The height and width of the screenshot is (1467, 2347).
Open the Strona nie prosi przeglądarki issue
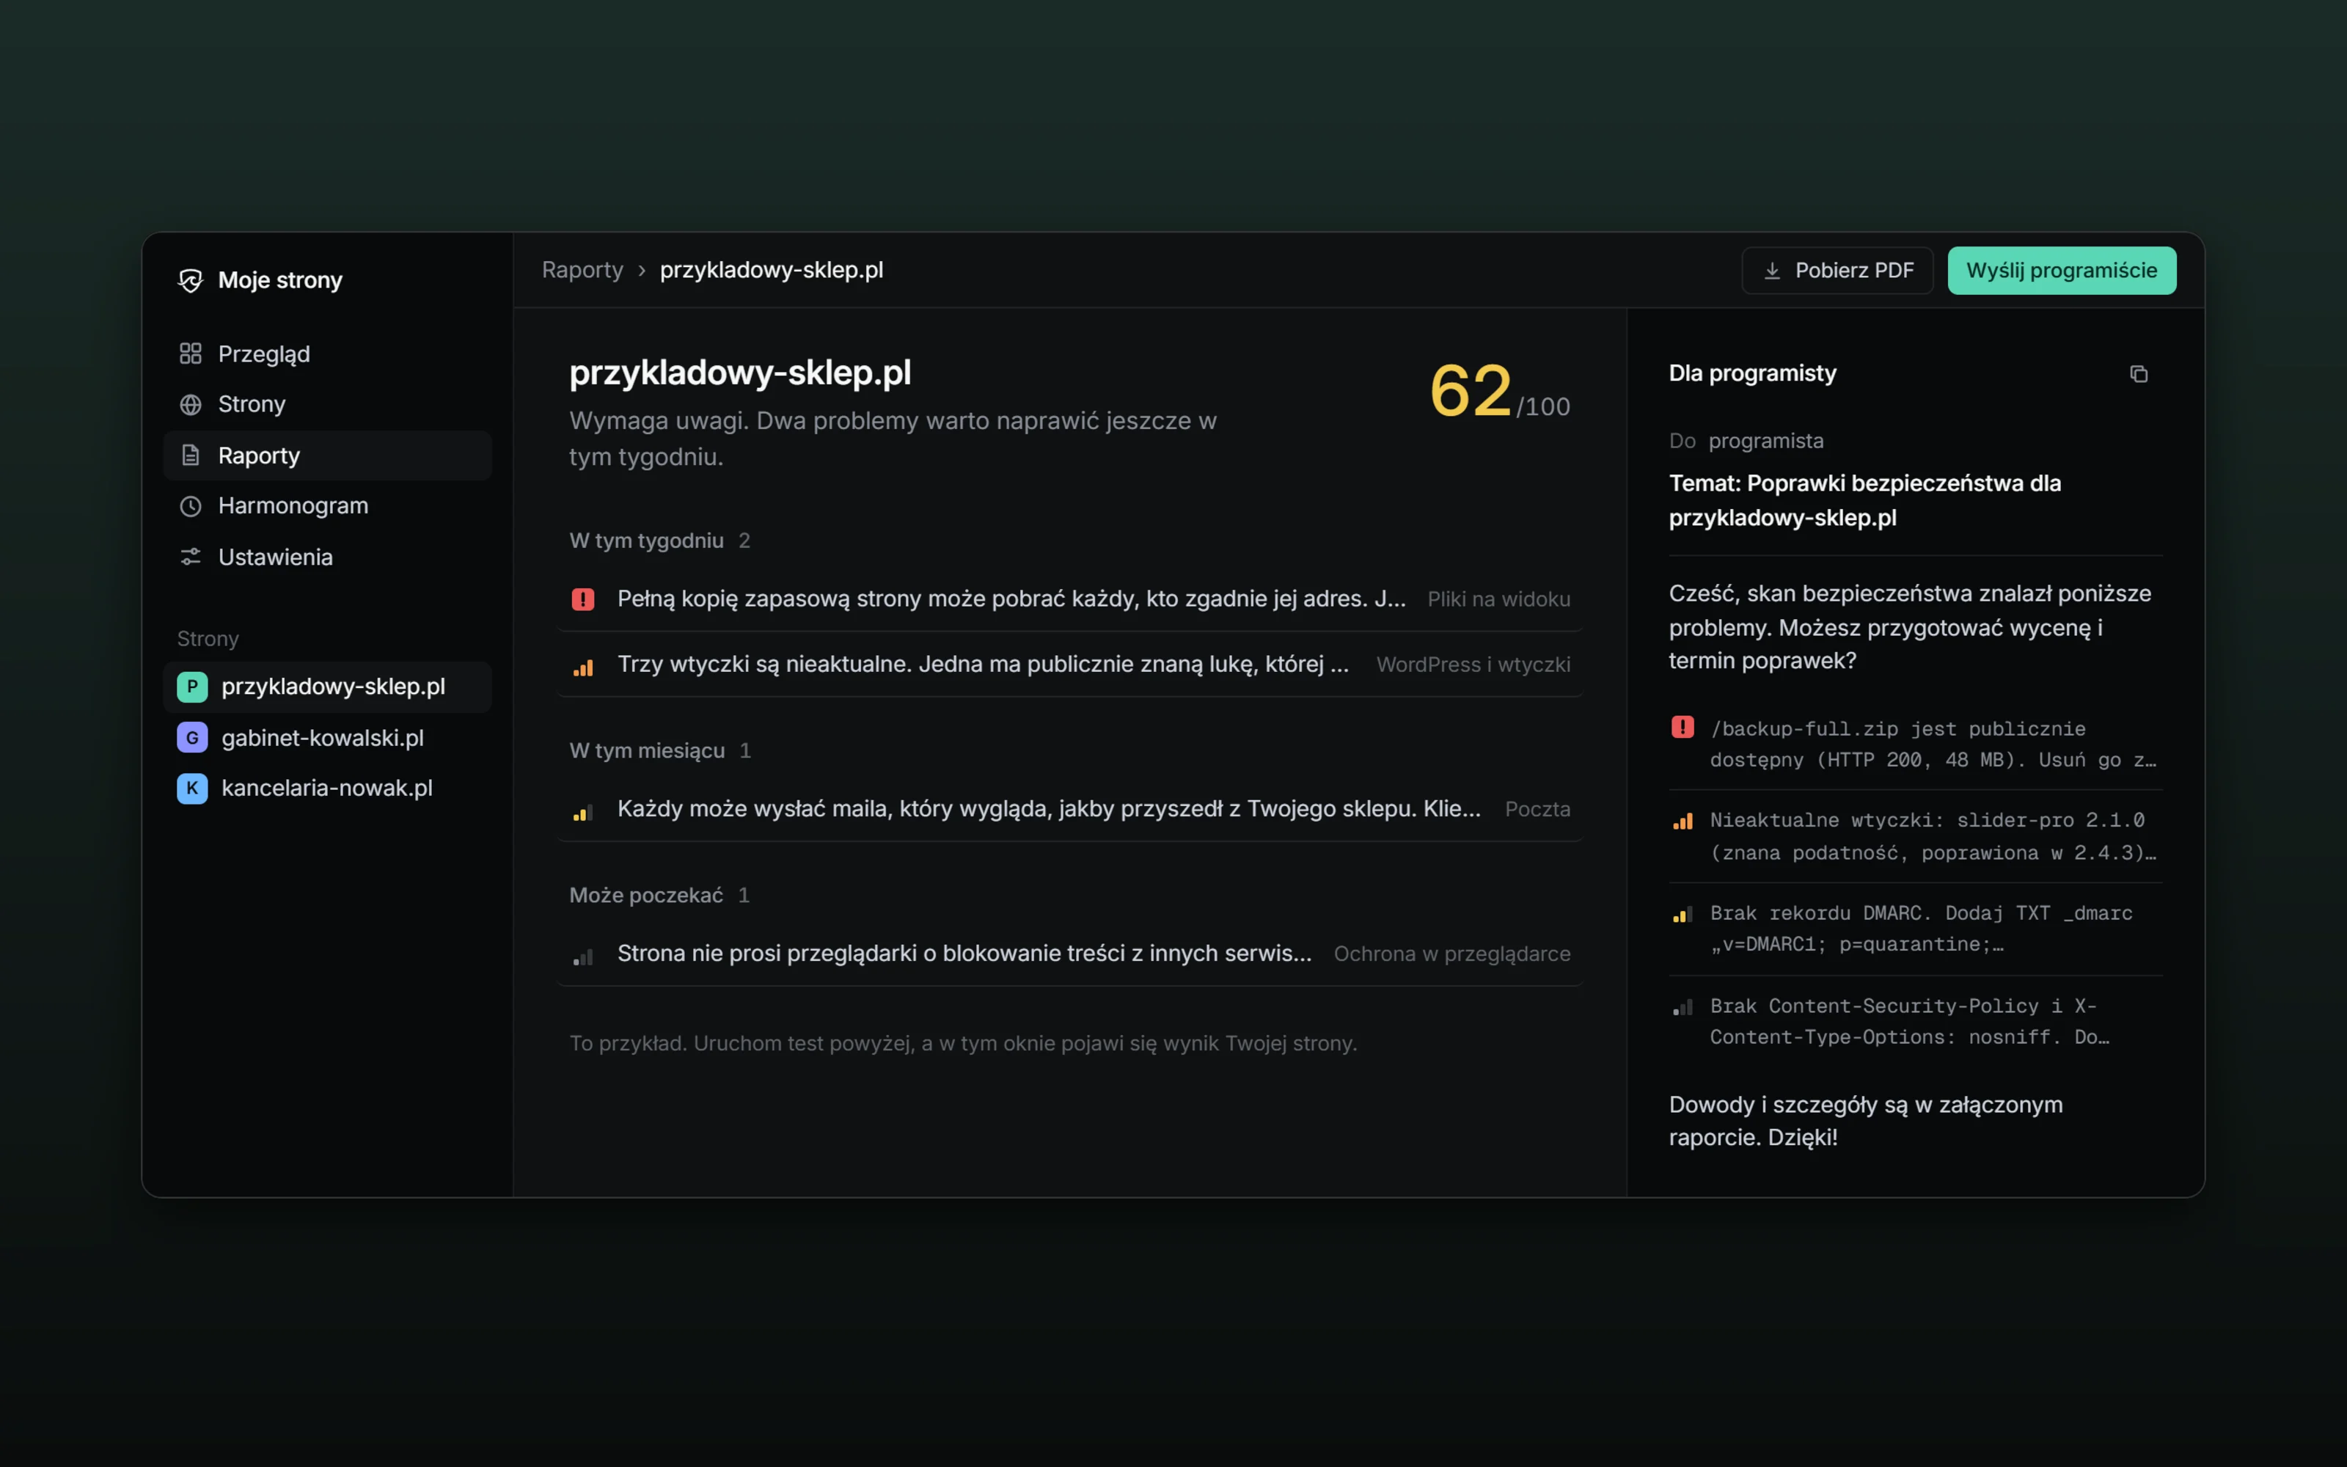1070,954
